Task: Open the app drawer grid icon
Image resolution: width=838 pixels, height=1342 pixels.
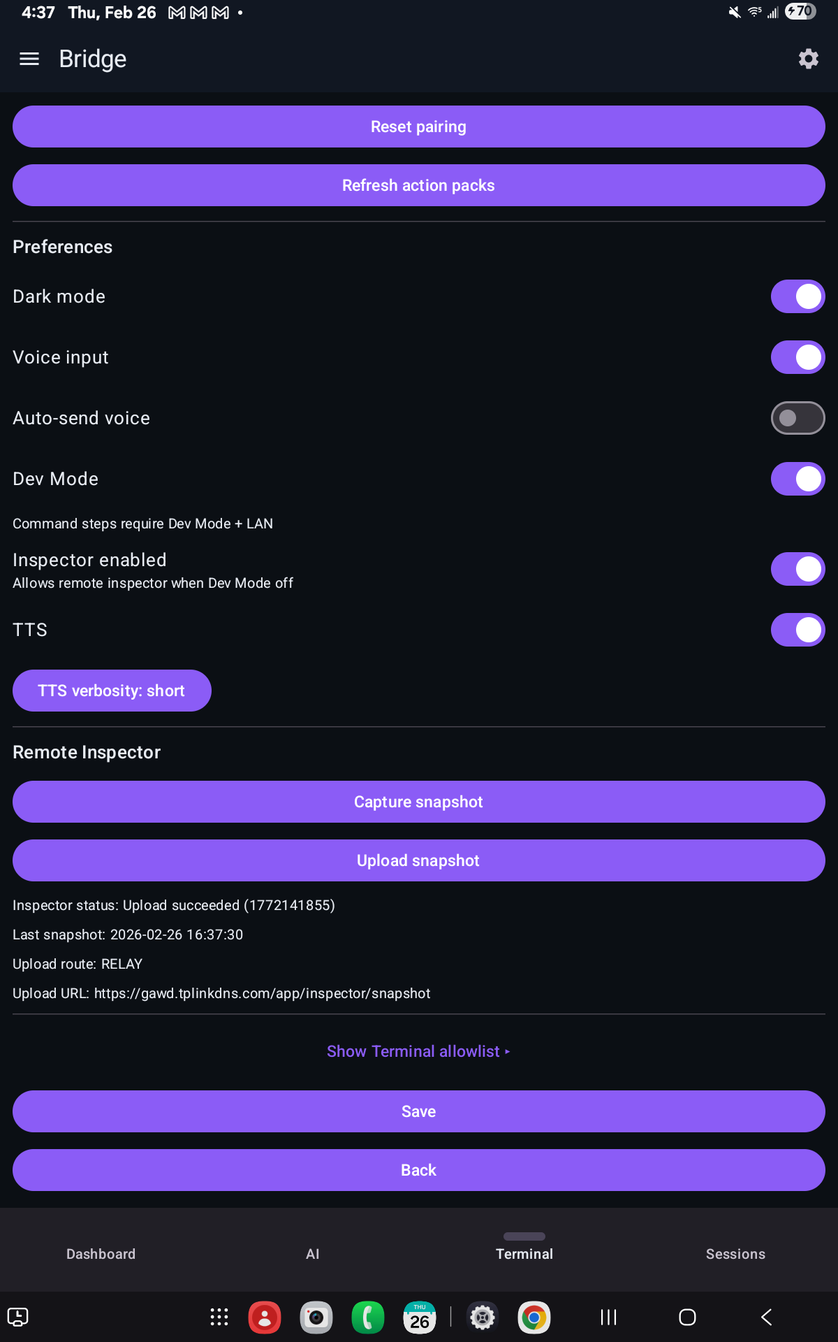Action: pyautogui.click(x=219, y=1318)
